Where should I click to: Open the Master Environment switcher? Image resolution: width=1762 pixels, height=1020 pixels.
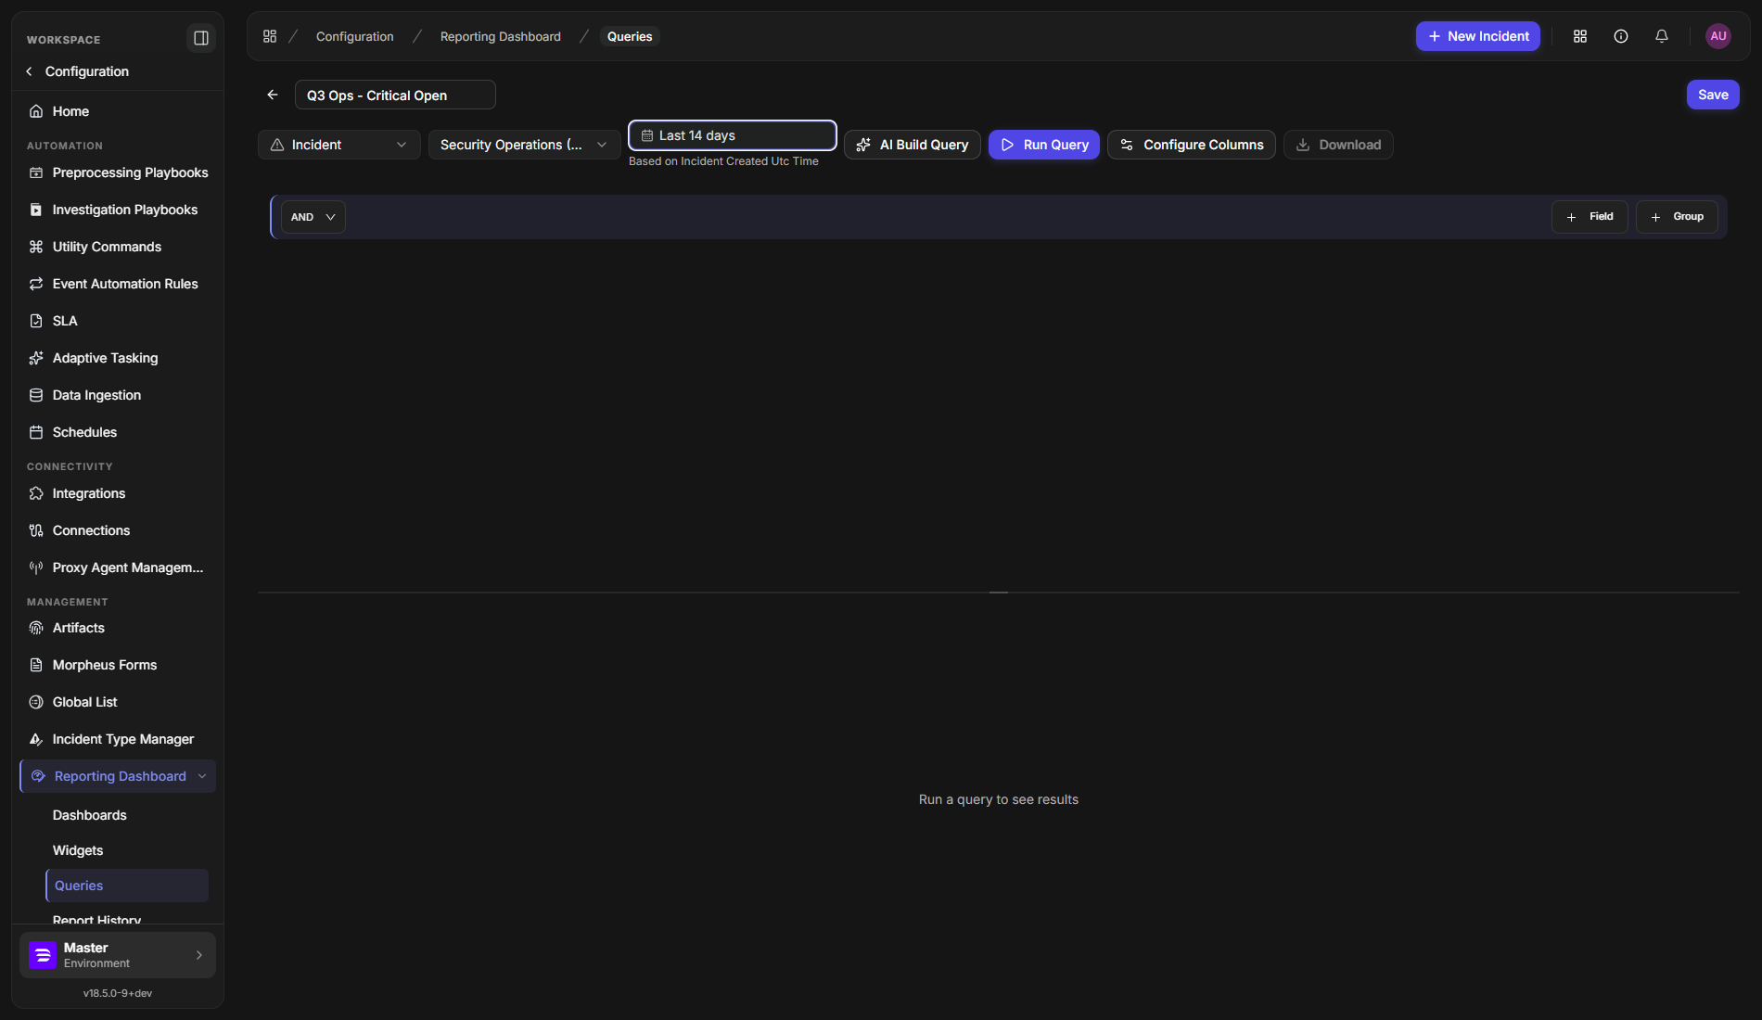[x=117, y=955]
